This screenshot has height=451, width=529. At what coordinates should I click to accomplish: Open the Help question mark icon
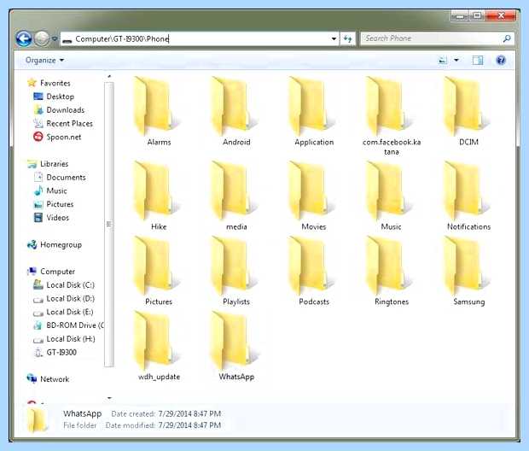point(501,60)
